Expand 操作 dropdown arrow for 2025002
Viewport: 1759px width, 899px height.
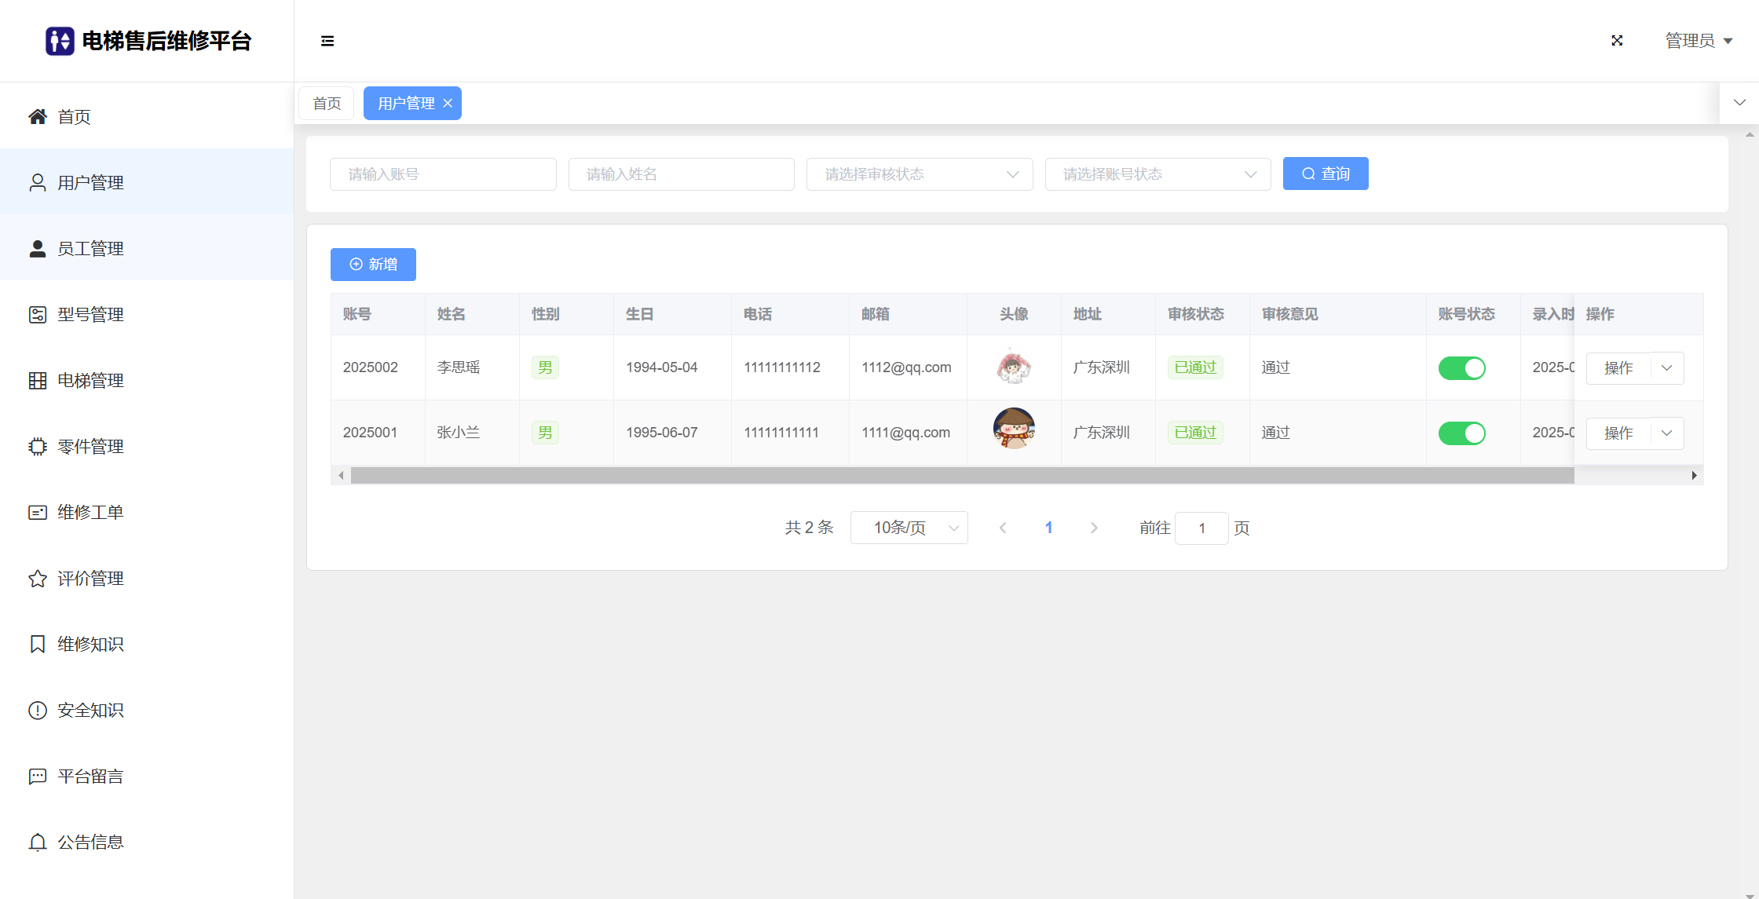(x=1666, y=368)
